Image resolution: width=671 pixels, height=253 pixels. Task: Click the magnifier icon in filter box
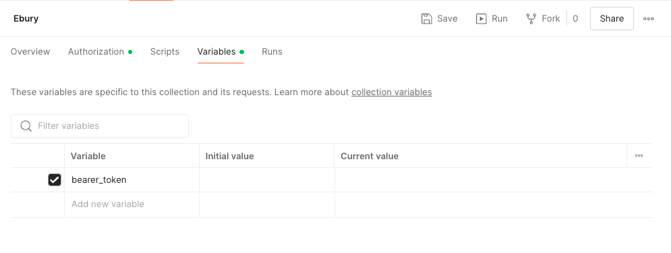click(x=26, y=126)
